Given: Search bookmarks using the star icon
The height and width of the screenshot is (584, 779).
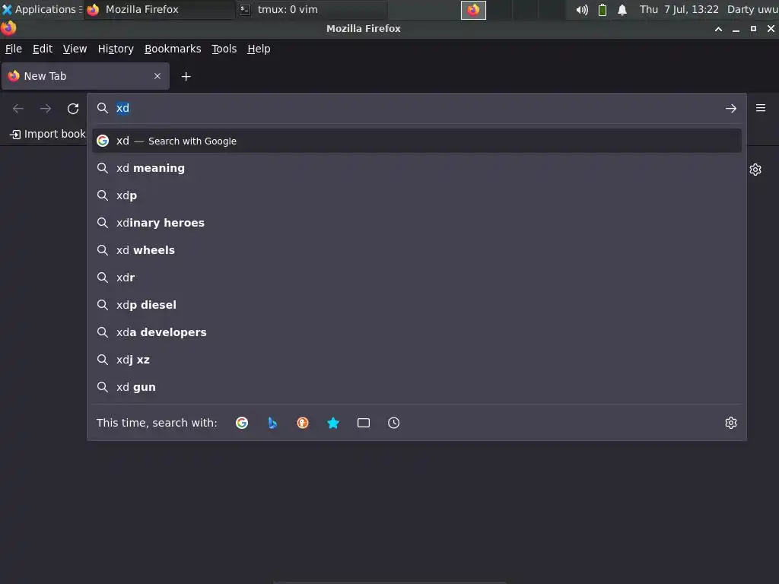Looking at the screenshot, I should (x=333, y=423).
